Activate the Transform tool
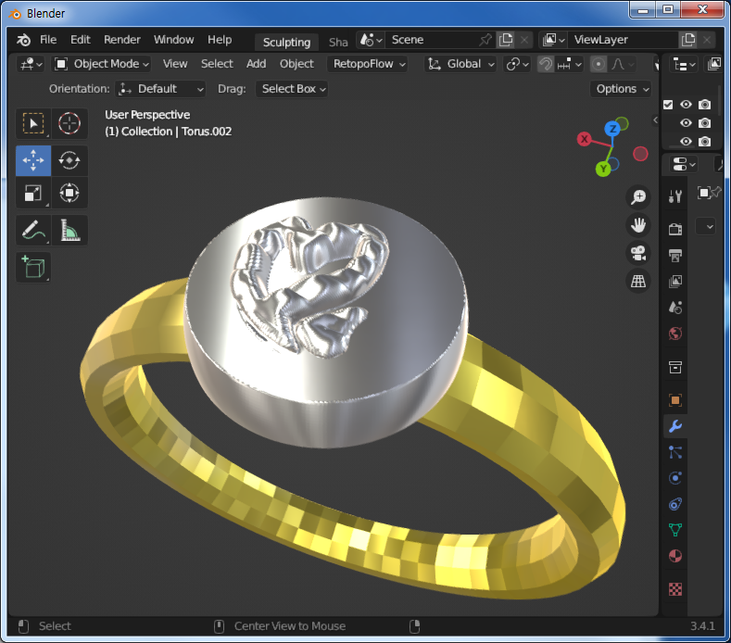This screenshot has height=643, width=731. click(x=69, y=193)
